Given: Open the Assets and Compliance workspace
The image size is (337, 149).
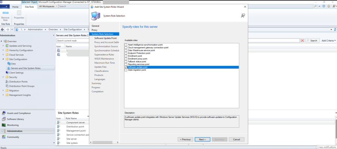Looking at the screenshot, I should [19, 113].
